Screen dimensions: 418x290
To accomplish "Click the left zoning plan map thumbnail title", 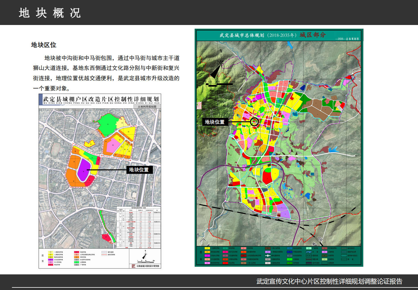I will pos(101,99).
